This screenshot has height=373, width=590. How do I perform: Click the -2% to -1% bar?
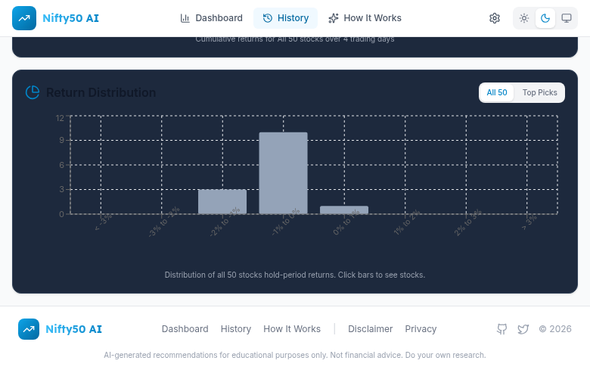pyautogui.click(x=222, y=202)
